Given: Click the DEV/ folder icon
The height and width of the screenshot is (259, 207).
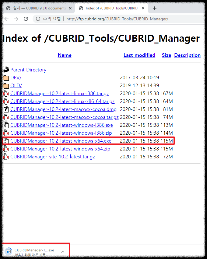Looking at the screenshot, I should [6, 78].
